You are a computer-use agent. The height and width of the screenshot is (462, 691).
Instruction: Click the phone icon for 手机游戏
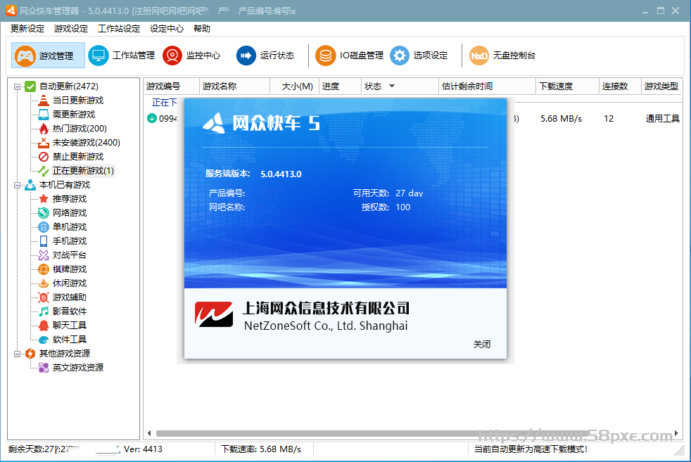43,241
